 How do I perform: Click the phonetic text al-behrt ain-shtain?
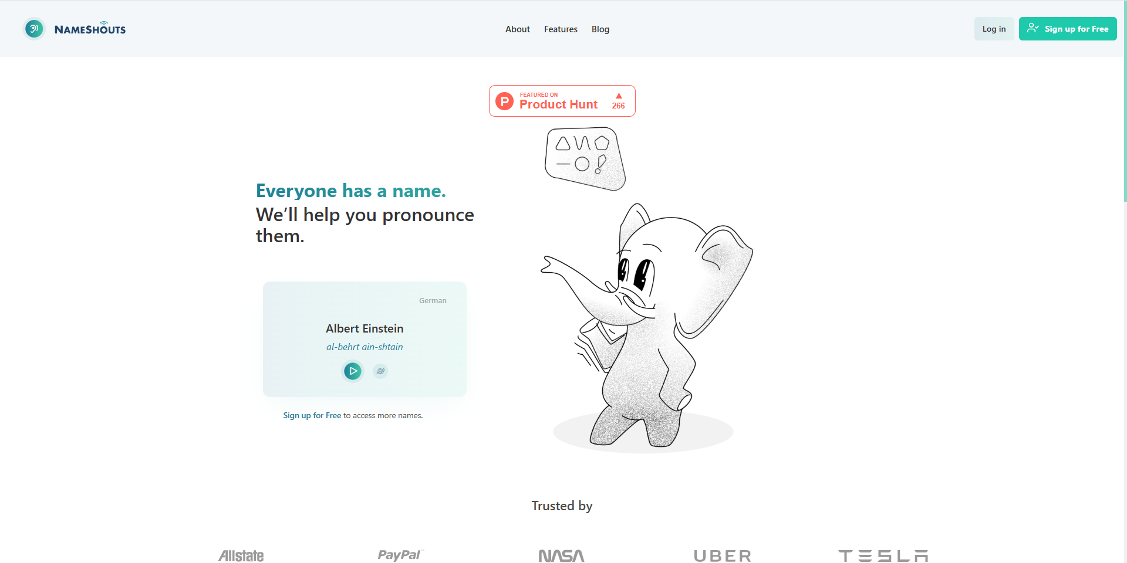tap(365, 347)
